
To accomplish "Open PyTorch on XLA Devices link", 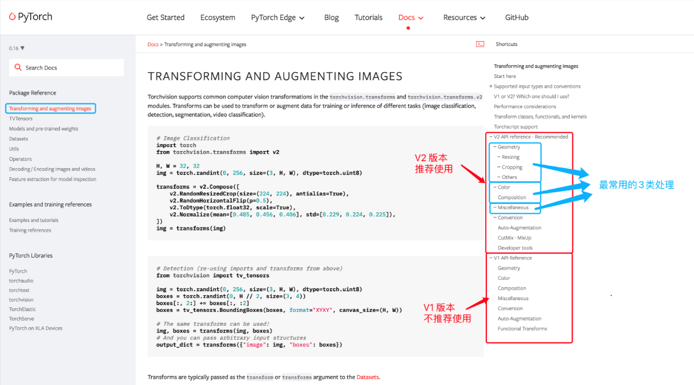I will pyautogui.click(x=36, y=328).
